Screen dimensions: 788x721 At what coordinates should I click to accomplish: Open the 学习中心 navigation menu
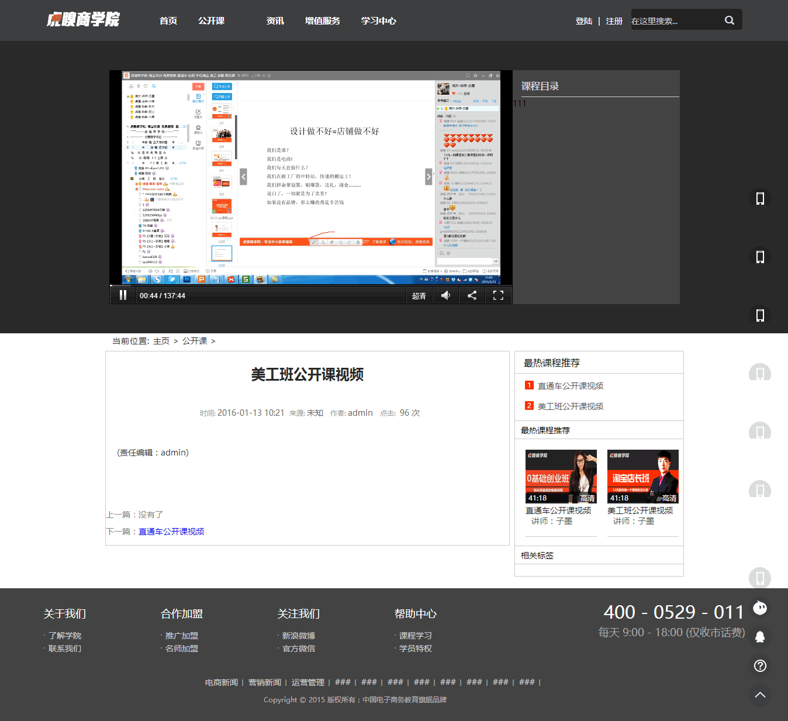point(378,20)
